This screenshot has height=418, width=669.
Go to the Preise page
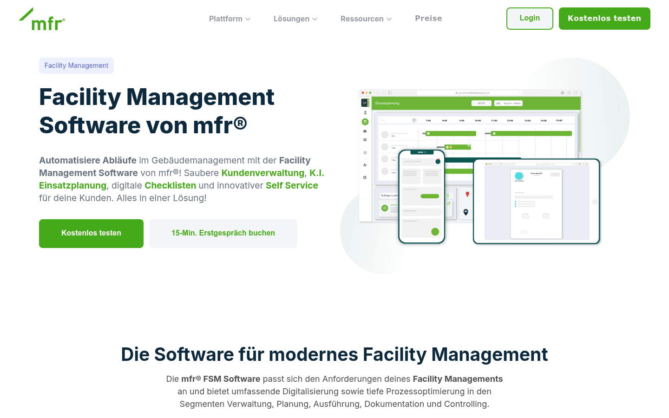click(428, 18)
